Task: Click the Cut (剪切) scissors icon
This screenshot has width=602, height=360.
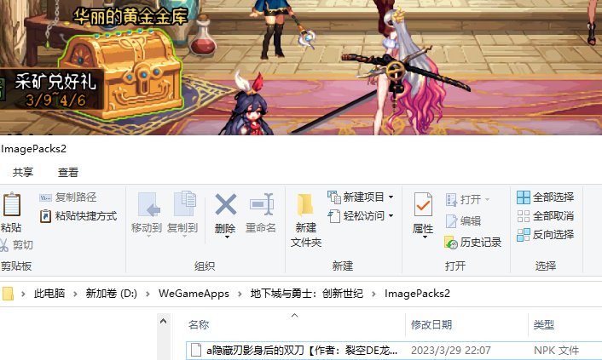Action: 4,245
